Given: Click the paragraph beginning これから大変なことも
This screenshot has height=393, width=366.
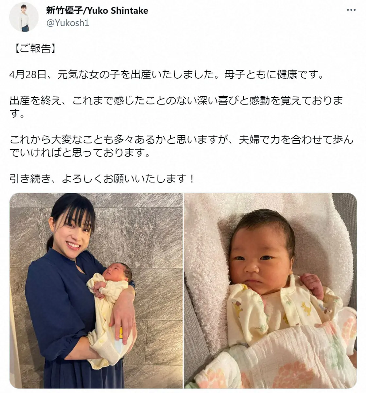Looking at the screenshot, I should 182,146.
